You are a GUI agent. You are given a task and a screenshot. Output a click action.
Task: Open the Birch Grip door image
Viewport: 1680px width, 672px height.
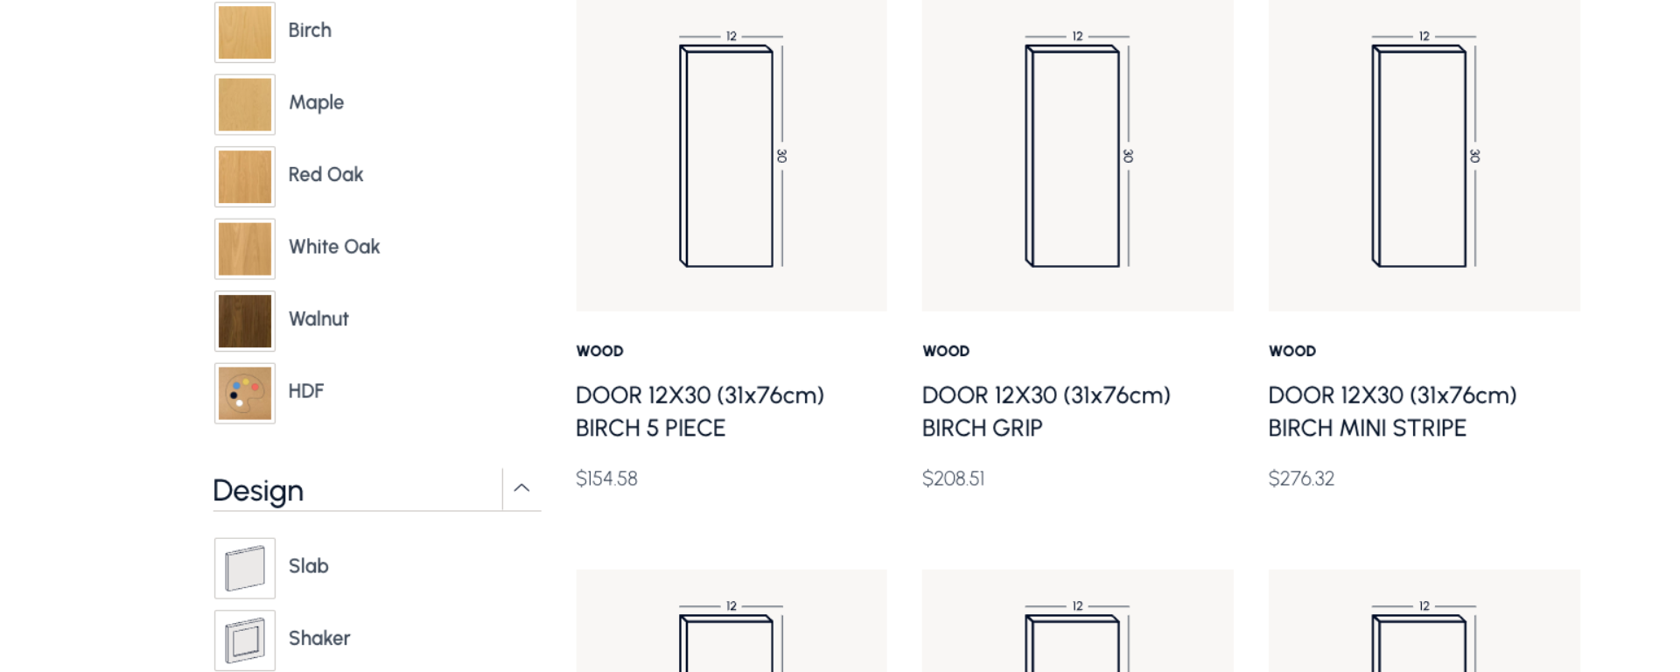[x=1077, y=155]
